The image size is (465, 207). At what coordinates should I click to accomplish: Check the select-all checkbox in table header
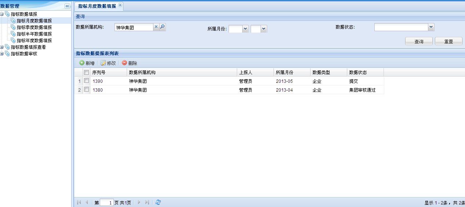(87, 73)
